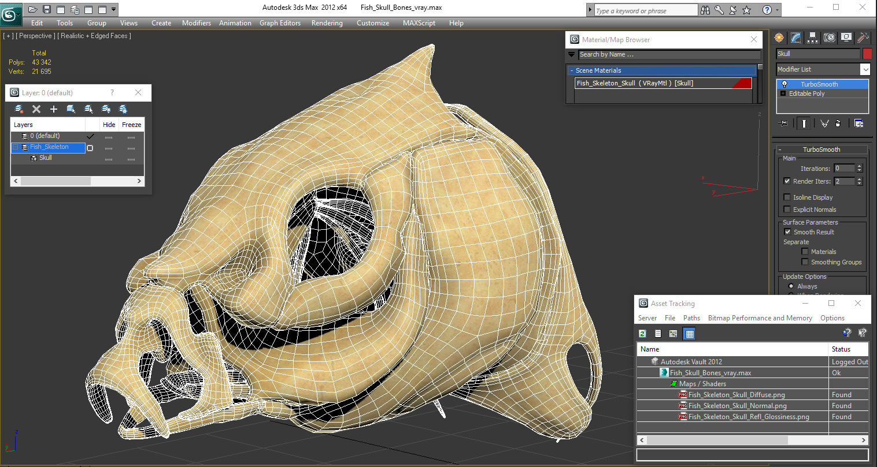Open the Display command panel tab
877x467 pixels.
point(846,38)
